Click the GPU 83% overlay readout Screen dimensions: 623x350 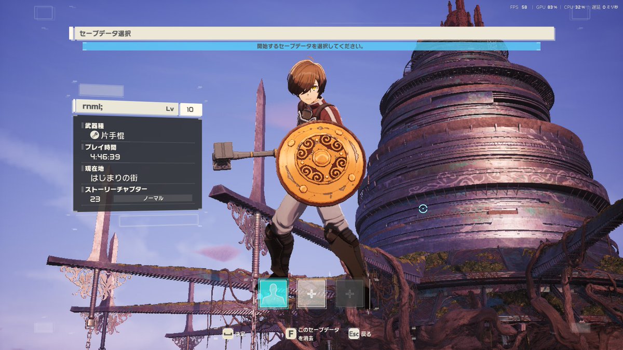click(x=547, y=7)
